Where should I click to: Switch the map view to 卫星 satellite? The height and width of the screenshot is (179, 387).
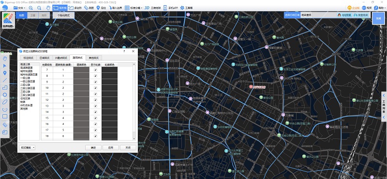click(x=33, y=15)
